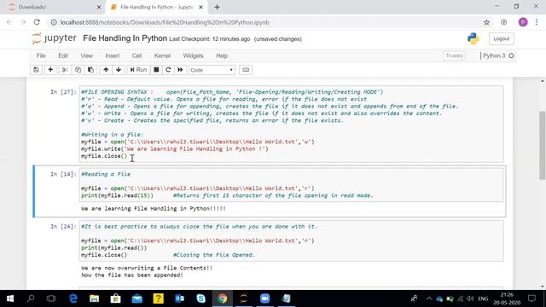
Task: Open taskbar search
Action: pyautogui.click(x=31, y=298)
